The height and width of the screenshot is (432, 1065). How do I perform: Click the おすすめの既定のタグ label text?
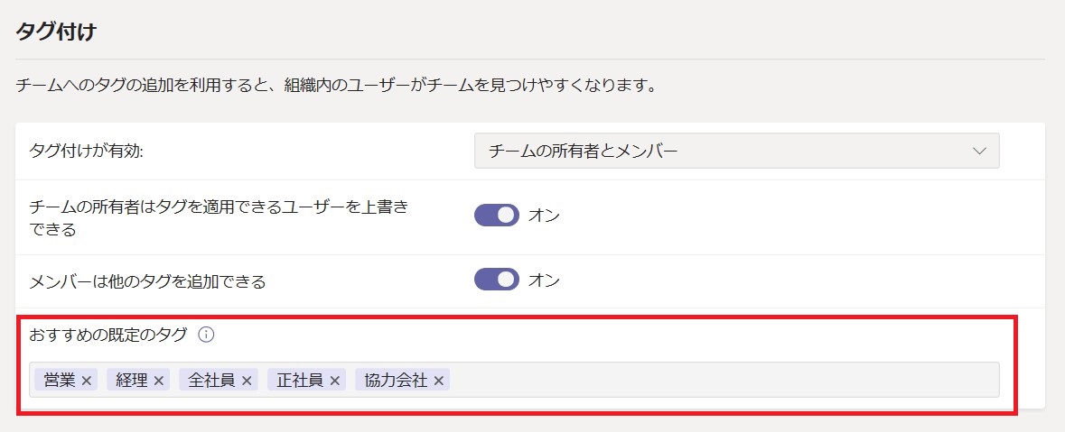click(x=108, y=335)
